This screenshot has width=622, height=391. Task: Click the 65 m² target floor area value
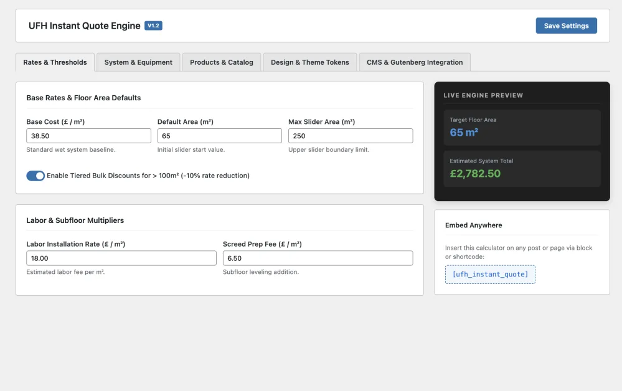coord(464,133)
